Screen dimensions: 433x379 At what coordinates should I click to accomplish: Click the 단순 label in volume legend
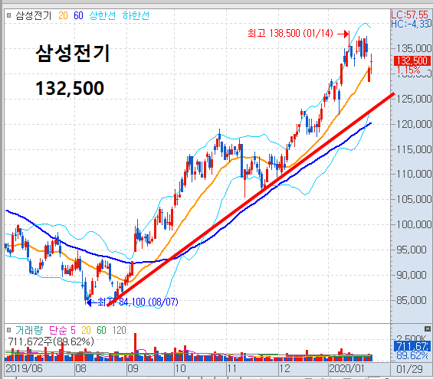coord(58,330)
